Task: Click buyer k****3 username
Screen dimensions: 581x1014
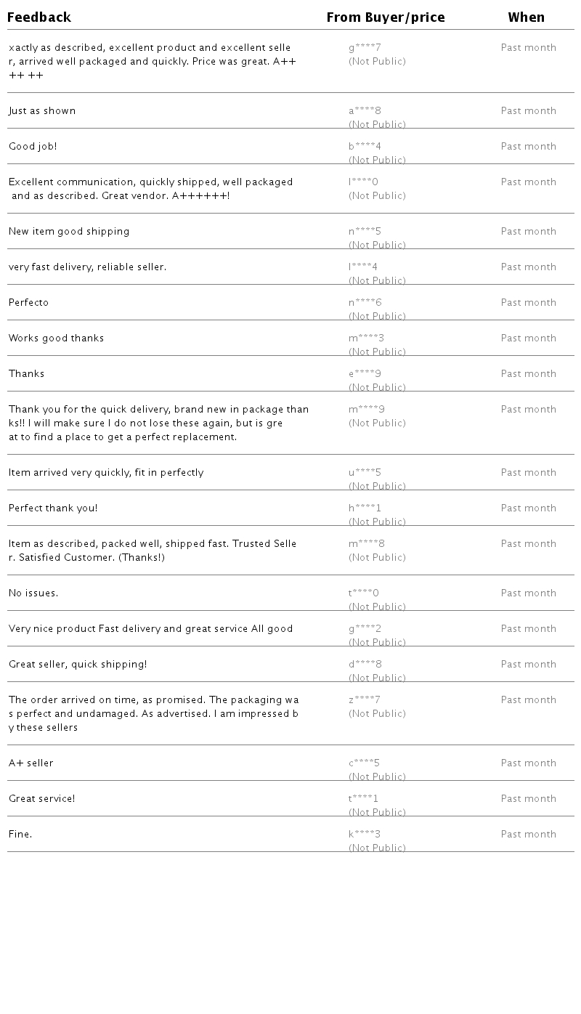Action: click(365, 835)
